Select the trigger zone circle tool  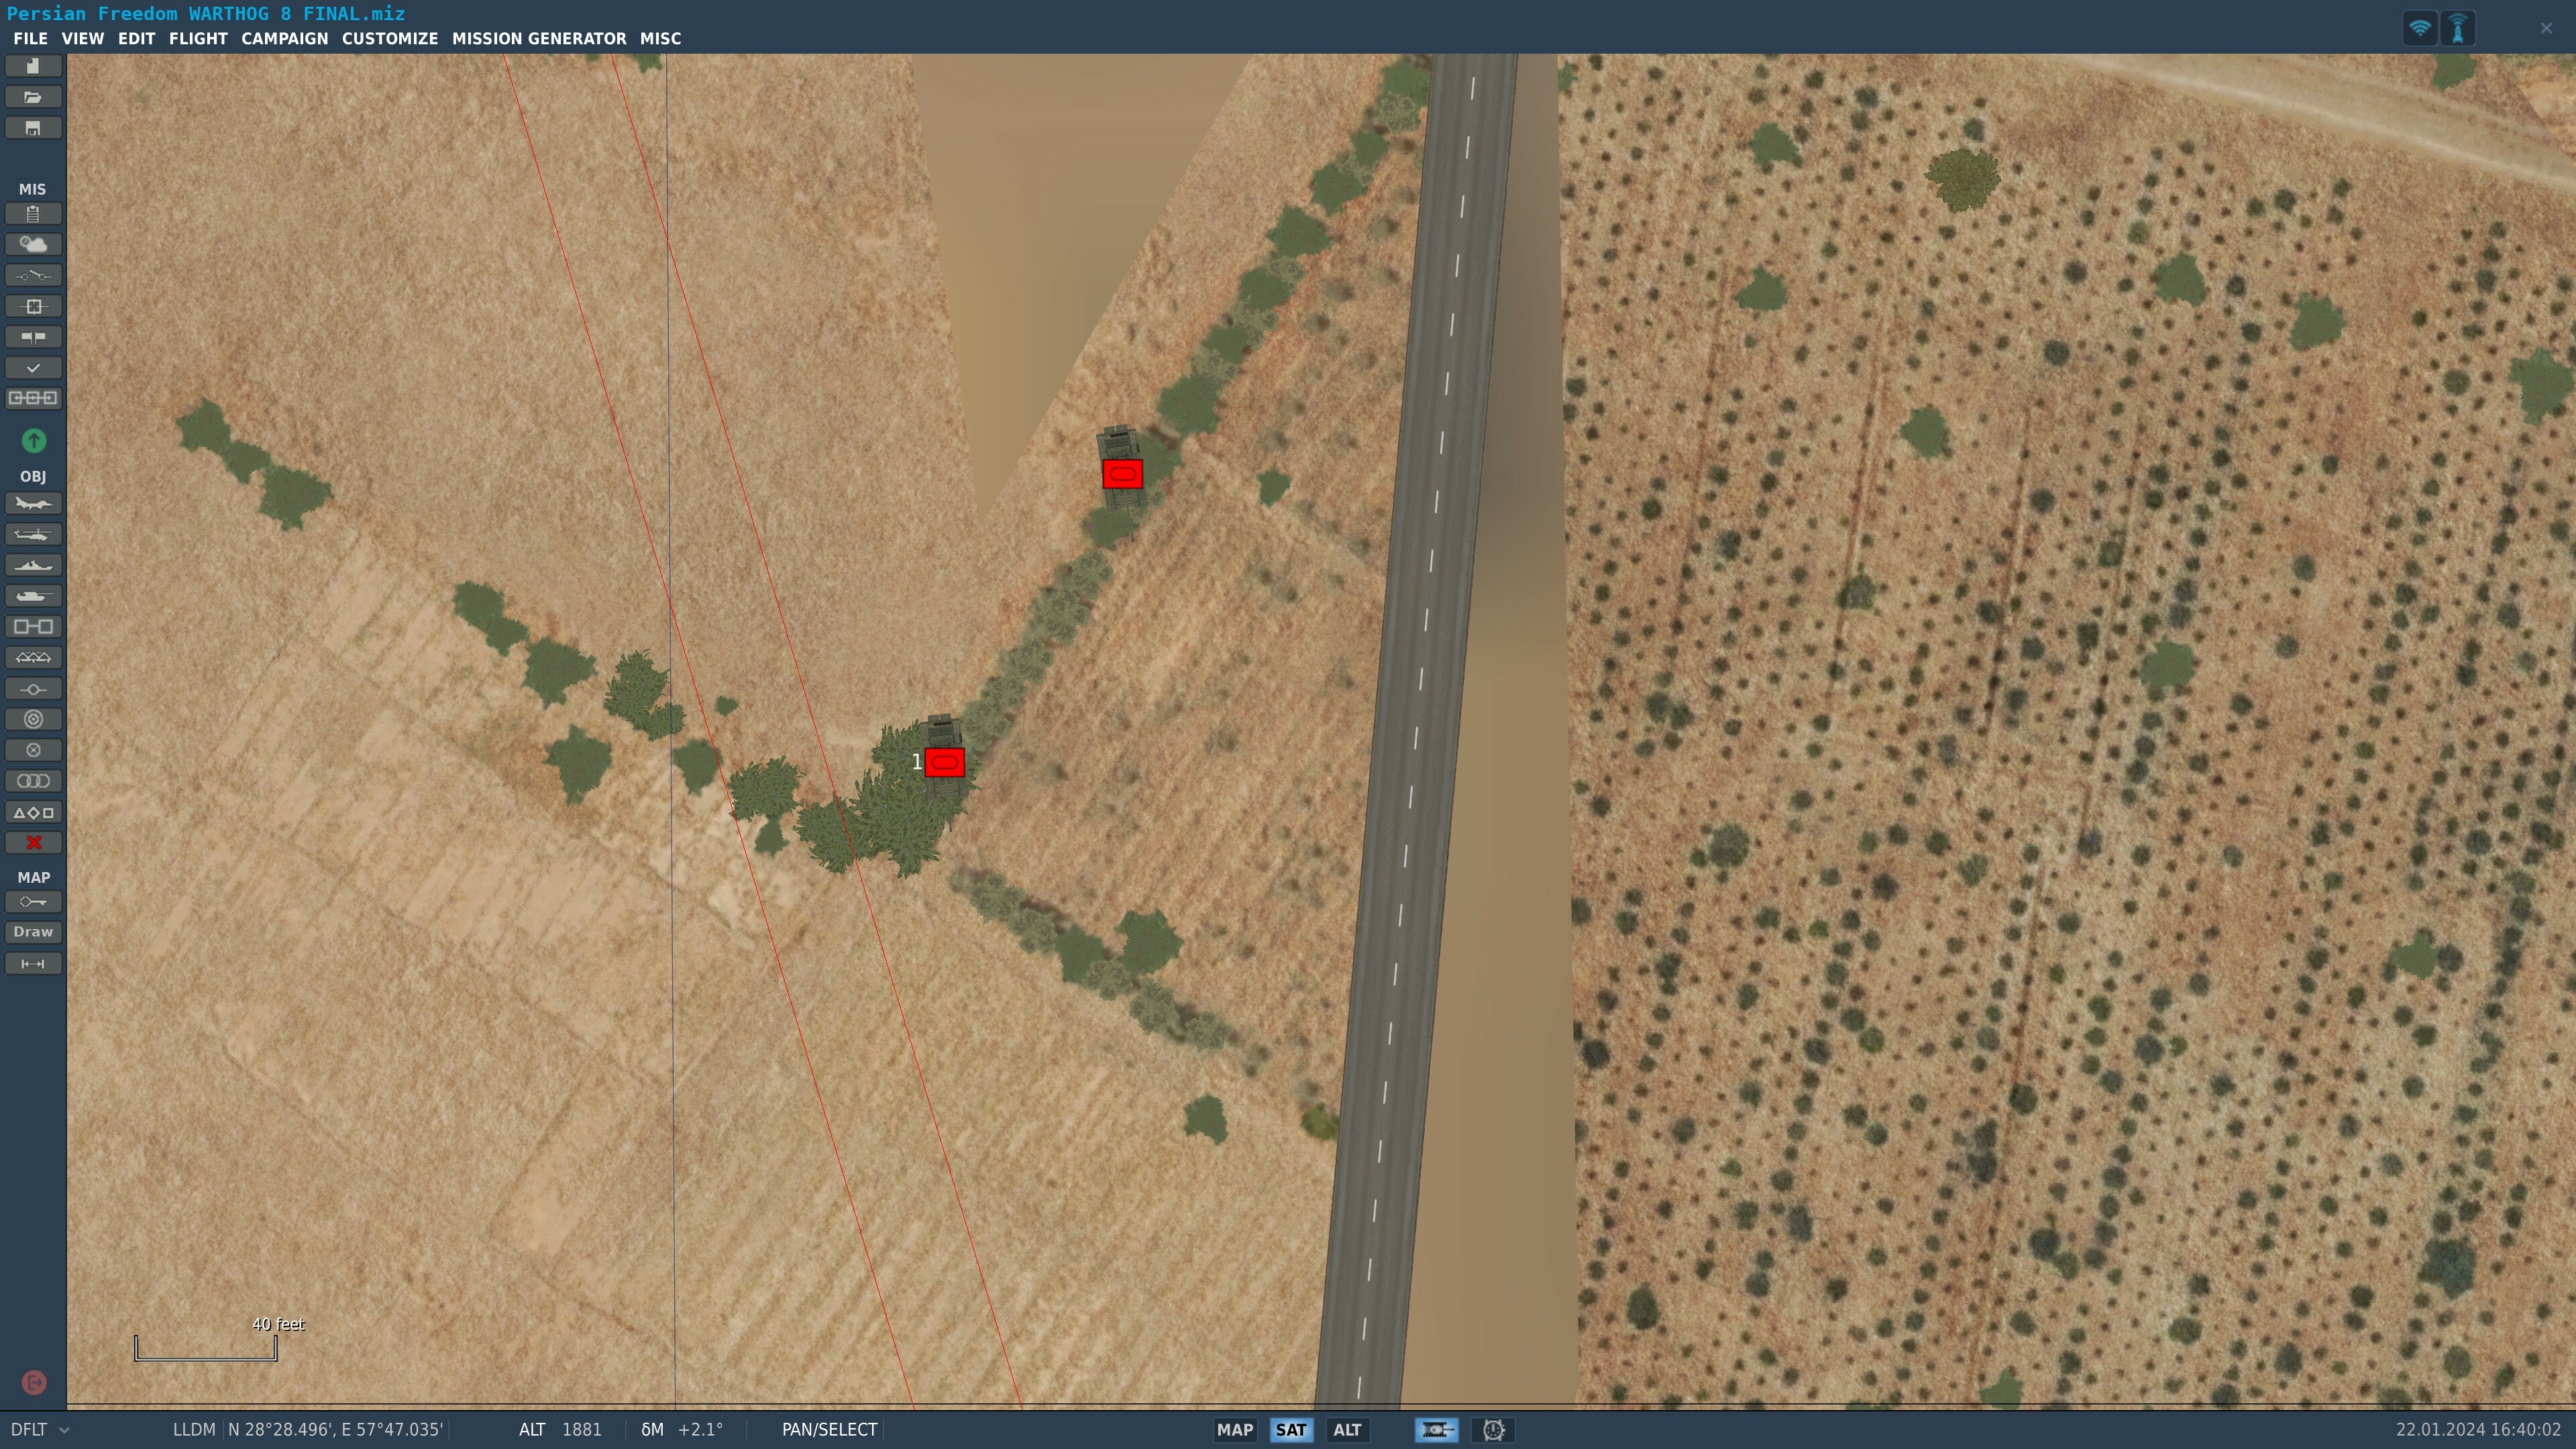[x=33, y=719]
